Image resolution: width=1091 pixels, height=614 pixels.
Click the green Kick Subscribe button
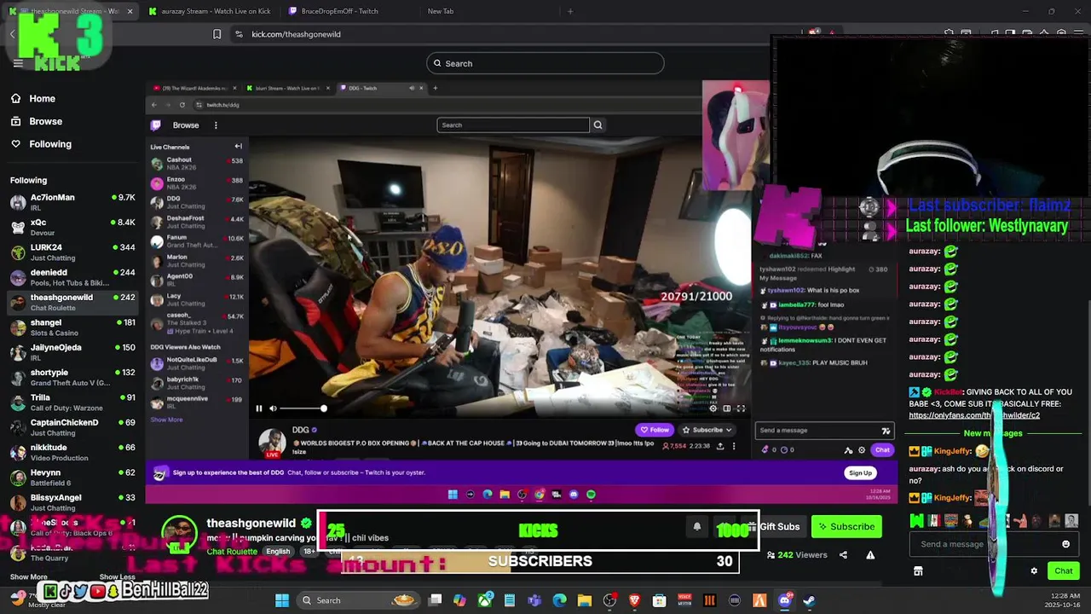point(846,526)
